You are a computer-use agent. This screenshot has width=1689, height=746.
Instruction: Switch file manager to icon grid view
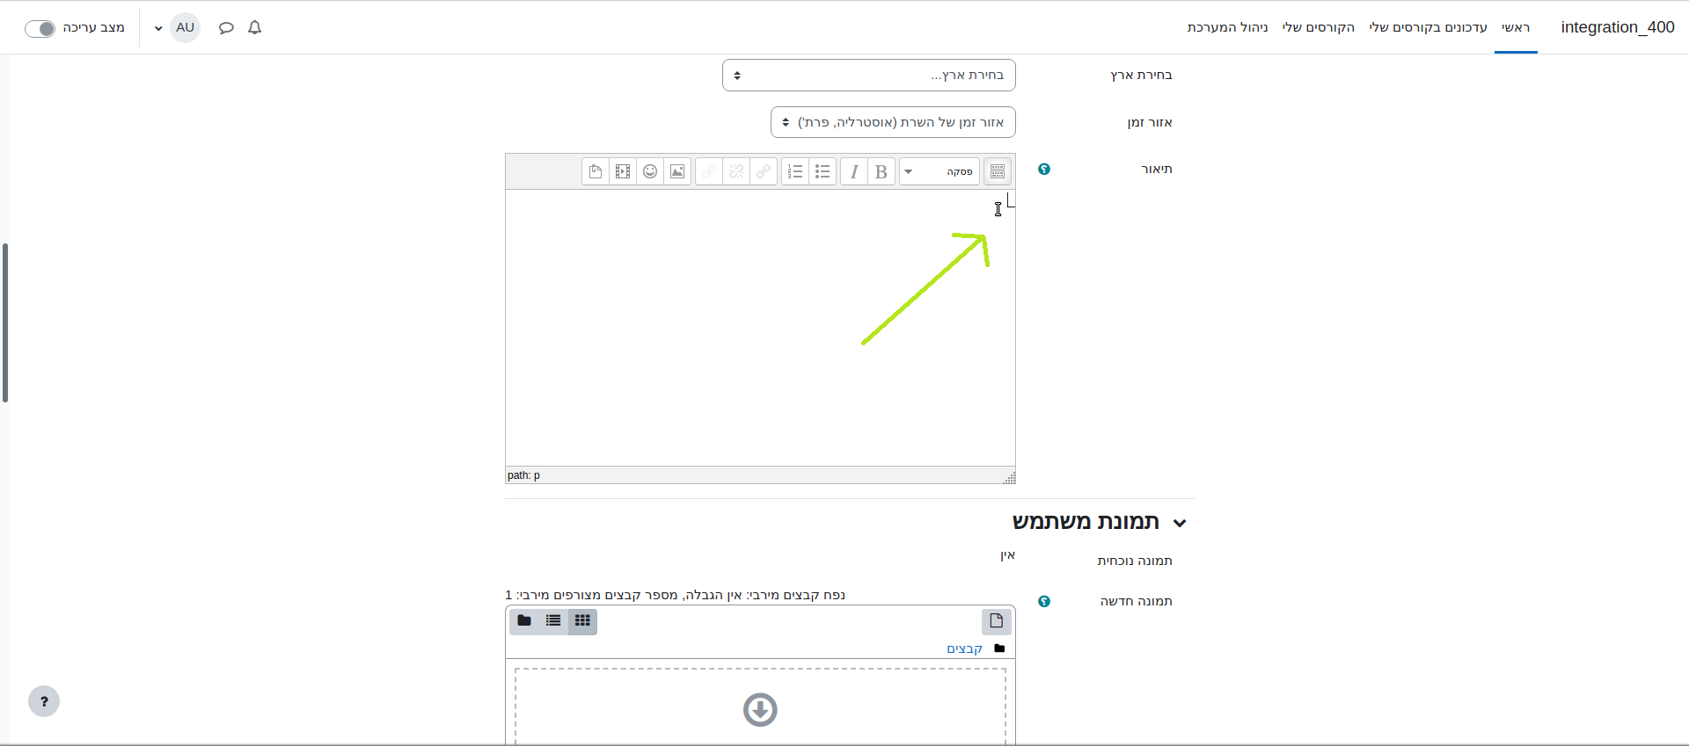(582, 621)
